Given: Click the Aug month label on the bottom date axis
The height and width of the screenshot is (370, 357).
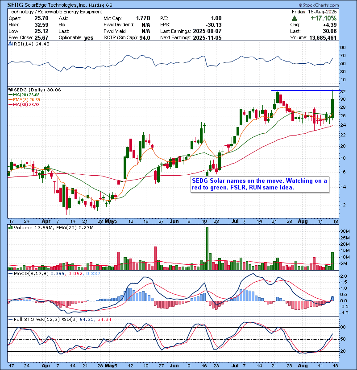Looking at the screenshot, I should [303, 366].
